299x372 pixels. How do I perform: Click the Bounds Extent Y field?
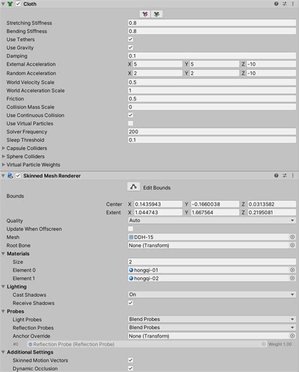click(x=215, y=212)
